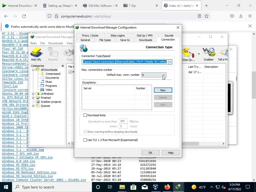Viewport: 256px width, 192px height.
Task: Select the Grabber projects category
Action: 51,102
